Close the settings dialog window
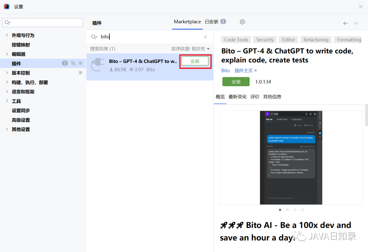The width and height of the screenshot is (368, 252). tap(361, 6)
